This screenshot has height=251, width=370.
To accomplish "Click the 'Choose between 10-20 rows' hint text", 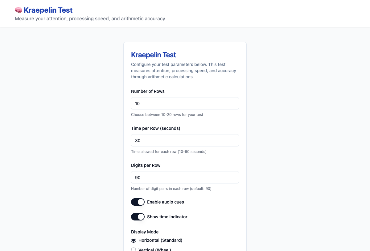I will (x=167, y=115).
